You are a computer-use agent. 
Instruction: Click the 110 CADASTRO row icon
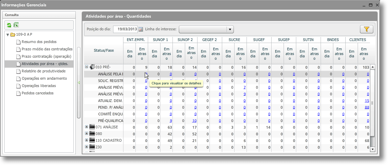point(92,141)
